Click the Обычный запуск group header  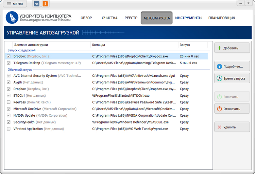(20, 70)
